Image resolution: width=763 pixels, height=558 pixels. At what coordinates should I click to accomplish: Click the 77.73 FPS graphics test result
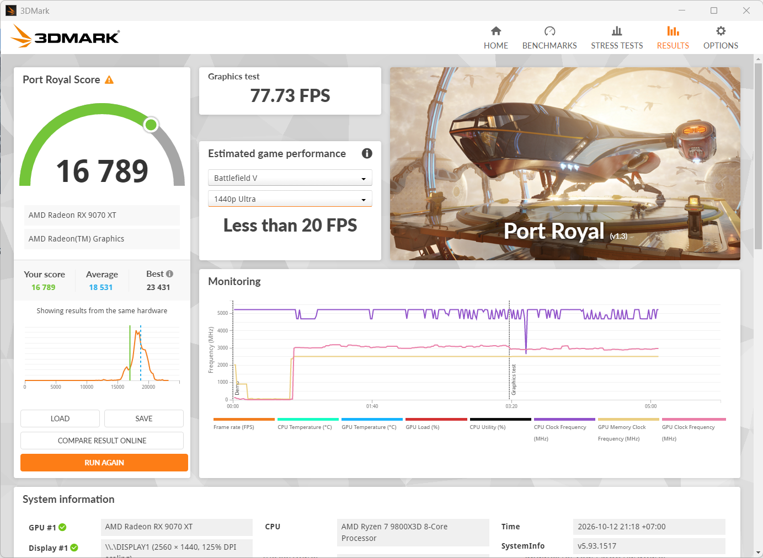(x=290, y=96)
